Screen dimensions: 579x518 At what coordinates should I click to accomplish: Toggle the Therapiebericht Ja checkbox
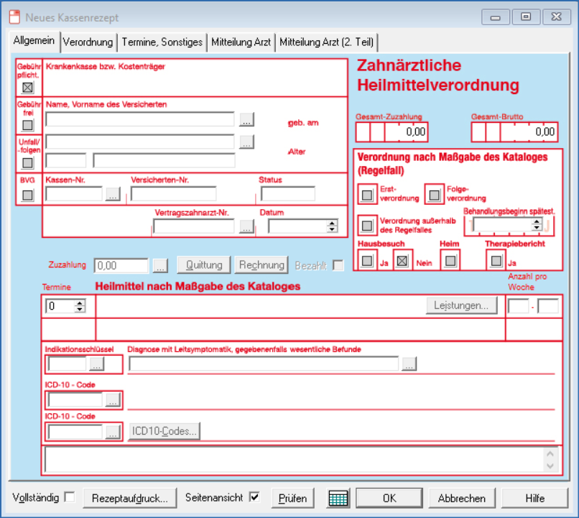pos(496,261)
